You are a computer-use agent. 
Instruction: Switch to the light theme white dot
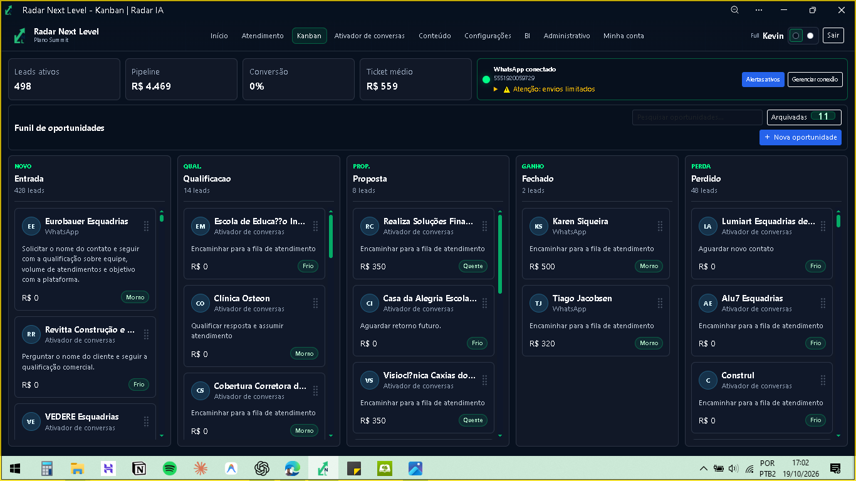point(810,36)
